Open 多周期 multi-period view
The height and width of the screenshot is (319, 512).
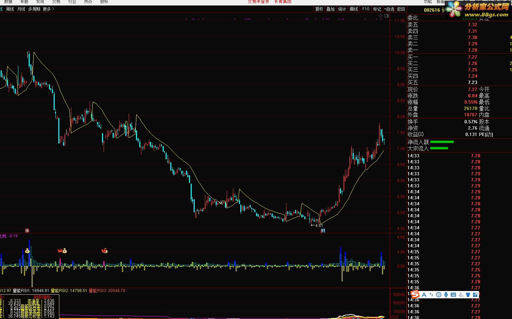click(x=34, y=9)
